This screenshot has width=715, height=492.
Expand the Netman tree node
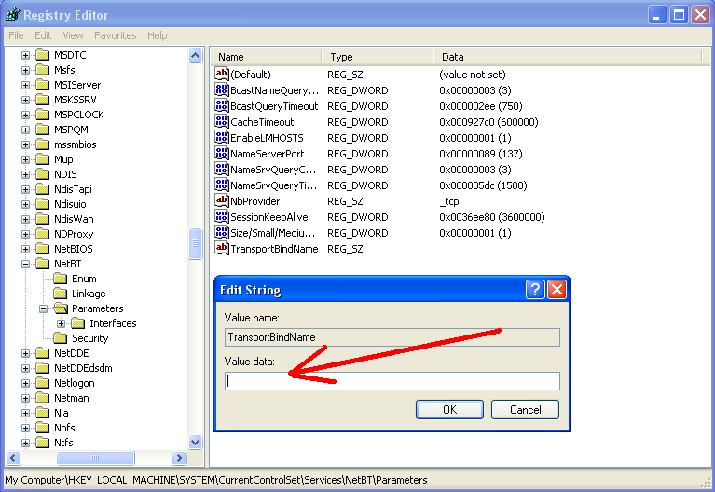coord(25,398)
